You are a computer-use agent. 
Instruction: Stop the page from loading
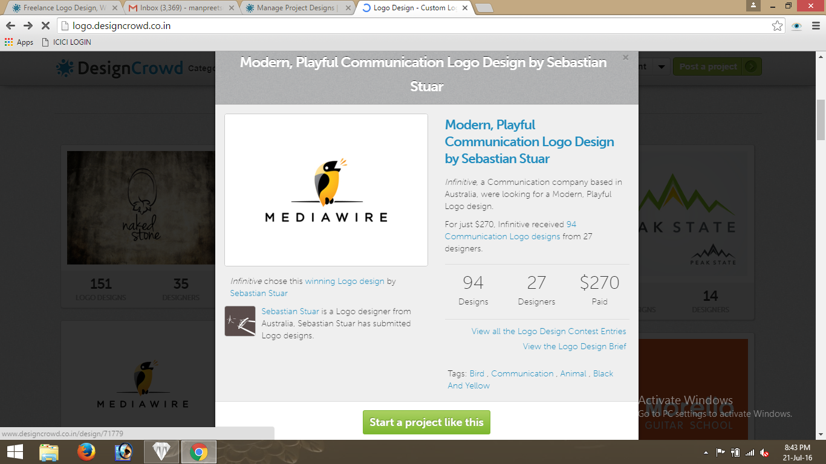click(45, 25)
